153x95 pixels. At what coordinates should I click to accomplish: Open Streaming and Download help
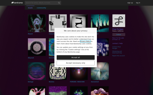(x=117, y=52)
